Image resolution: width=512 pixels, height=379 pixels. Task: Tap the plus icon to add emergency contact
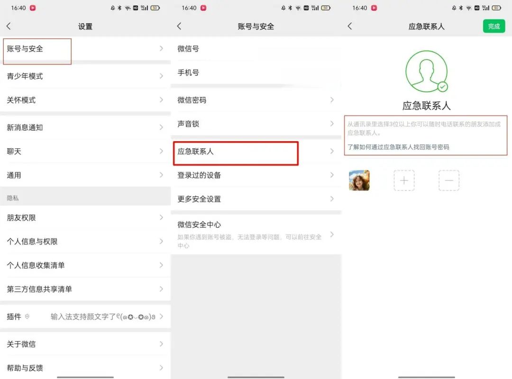coord(404,180)
